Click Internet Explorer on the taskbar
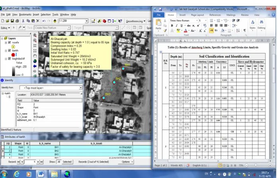 click(16, 174)
